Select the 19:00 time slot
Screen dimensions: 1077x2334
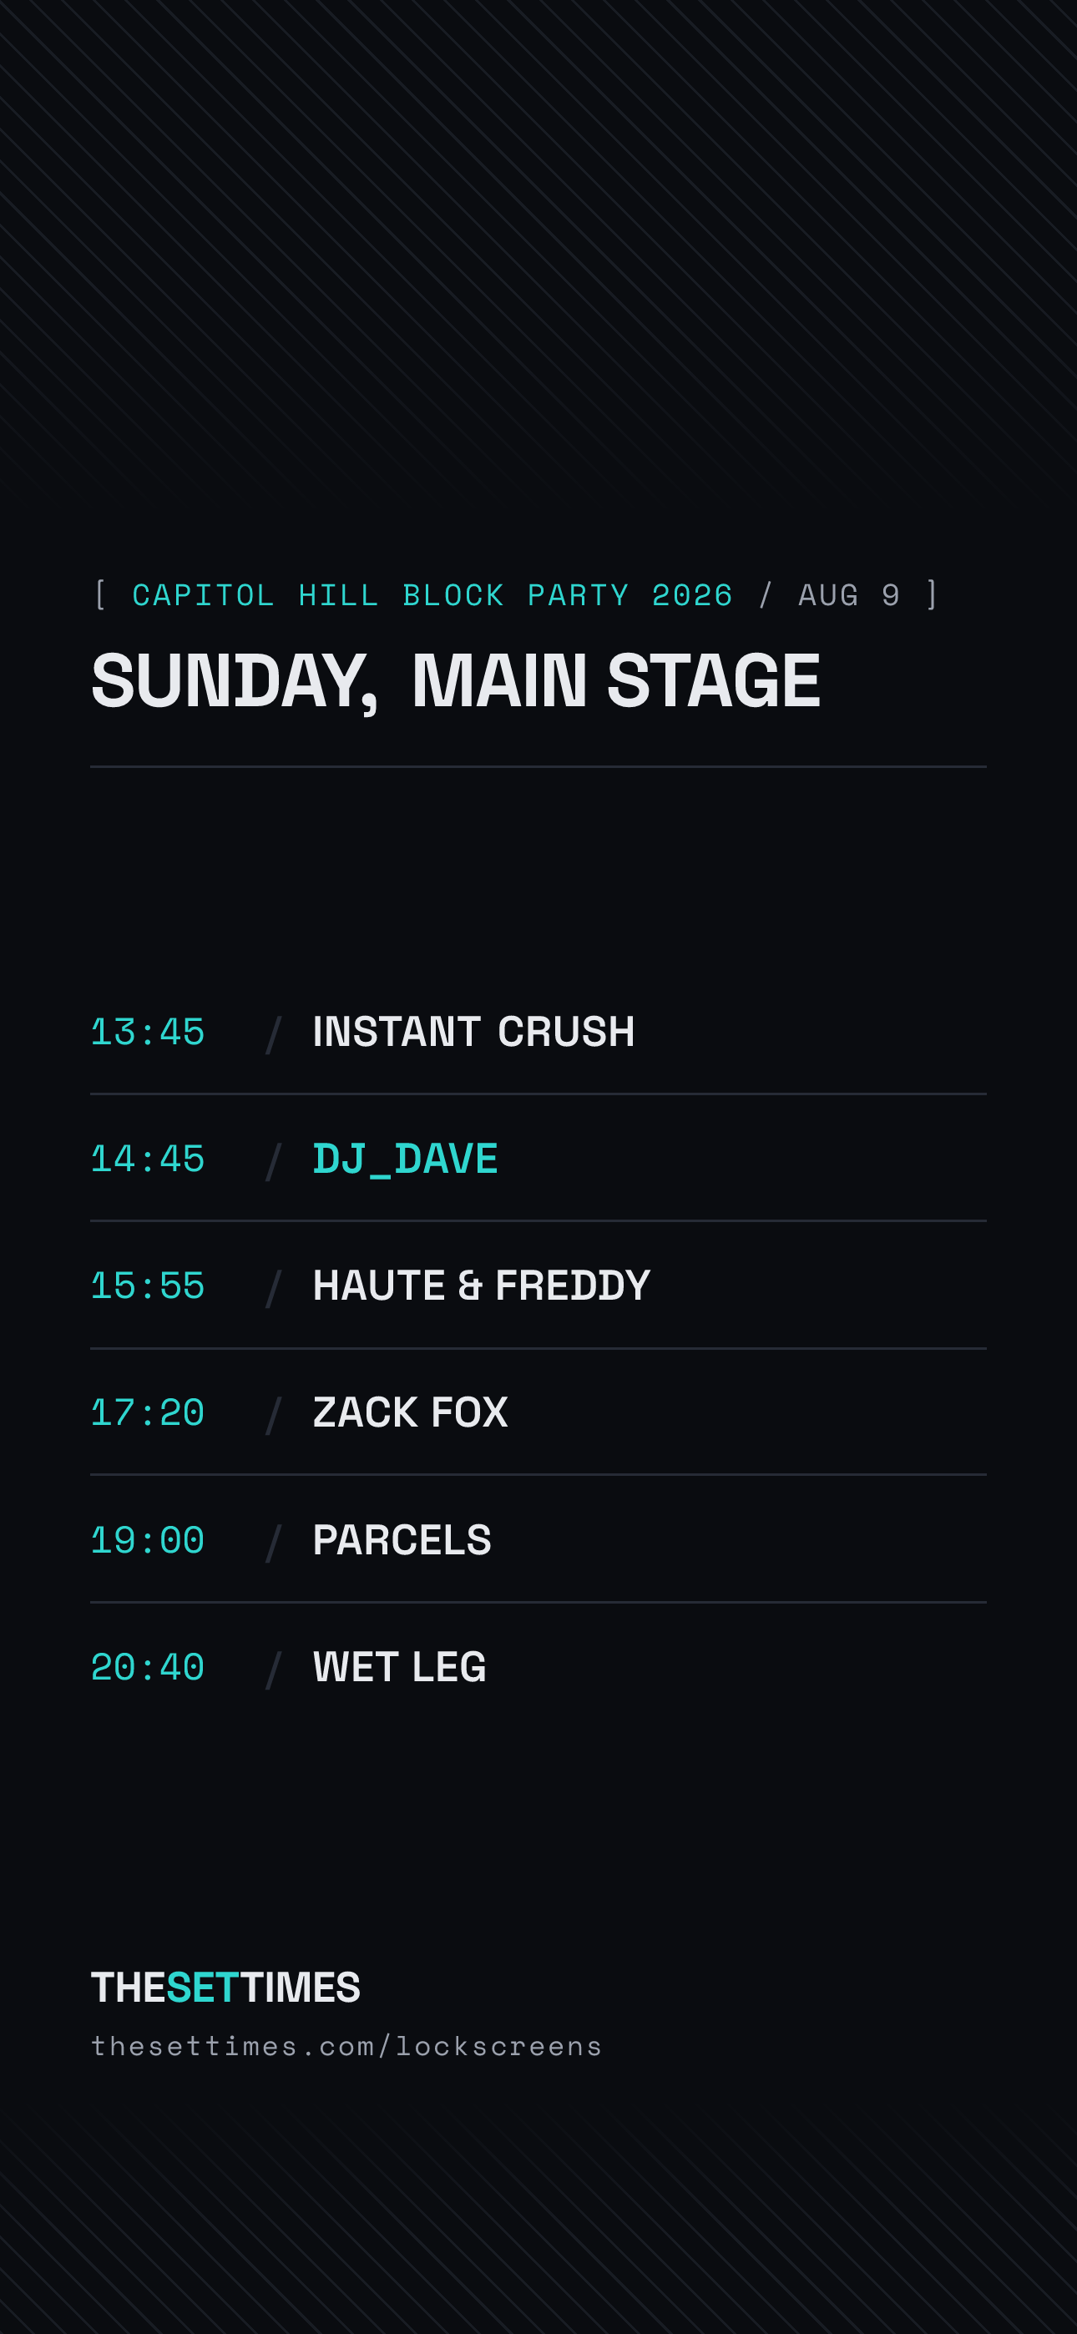pos(148,1540)
